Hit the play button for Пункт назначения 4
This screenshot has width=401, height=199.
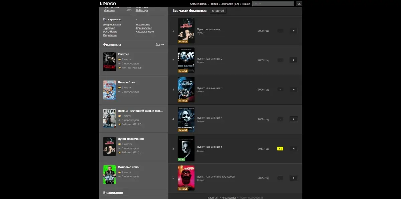(x=293, y=119)
